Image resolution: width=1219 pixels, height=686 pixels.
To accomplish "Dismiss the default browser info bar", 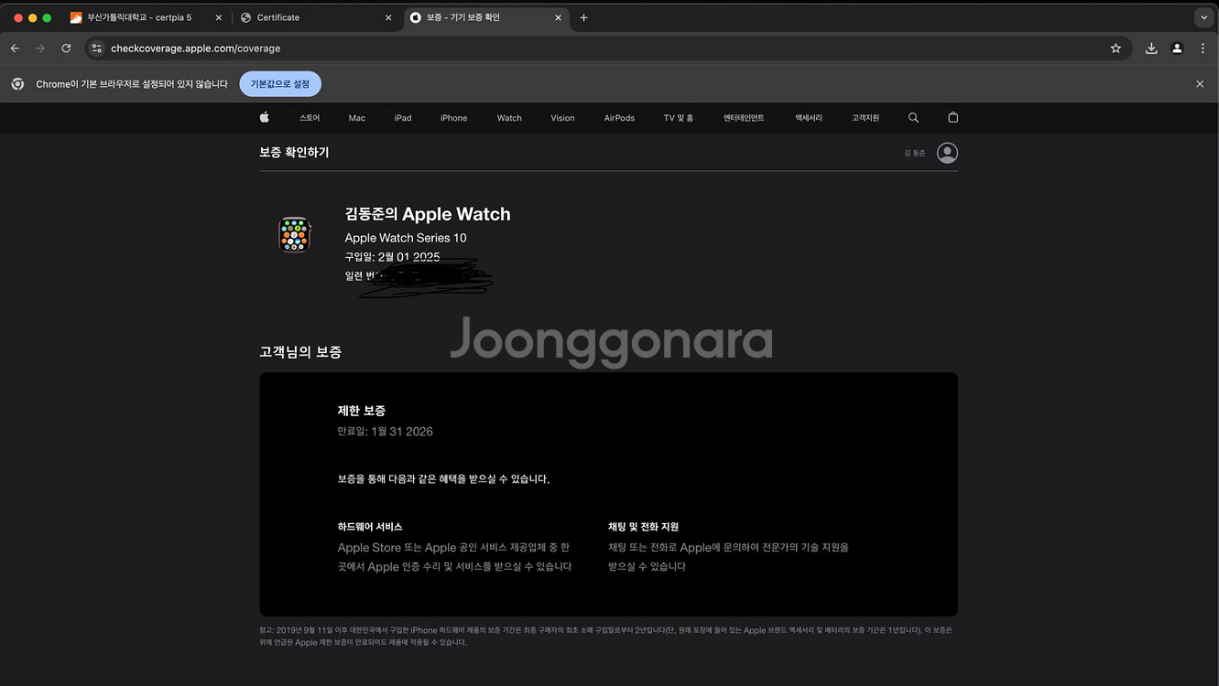I will tap(1200, 84).
